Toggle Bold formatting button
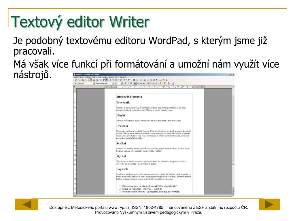The width and height of the screenshot is (295, 221). point(125,83)
